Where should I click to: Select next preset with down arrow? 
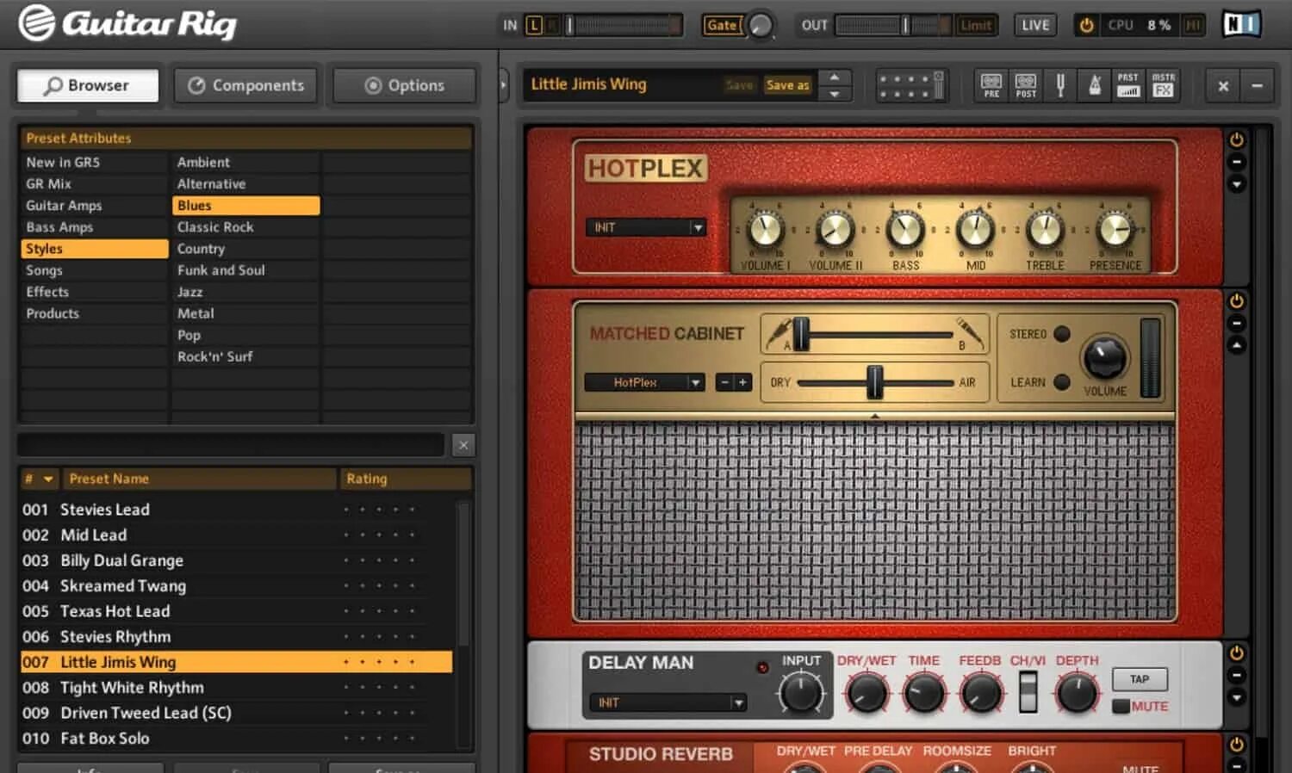point(834,94)
